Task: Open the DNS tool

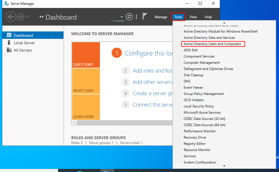Action: 187,81
